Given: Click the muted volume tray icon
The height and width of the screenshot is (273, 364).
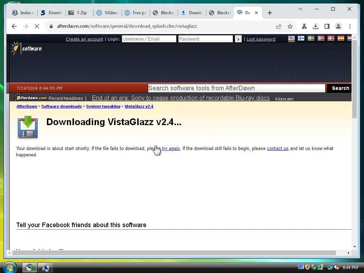Looking at the screenshot, I should coord(337,267).
